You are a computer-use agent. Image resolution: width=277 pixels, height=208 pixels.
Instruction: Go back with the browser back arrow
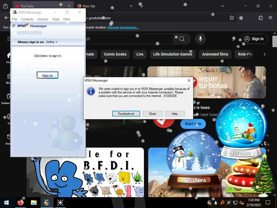6,18
